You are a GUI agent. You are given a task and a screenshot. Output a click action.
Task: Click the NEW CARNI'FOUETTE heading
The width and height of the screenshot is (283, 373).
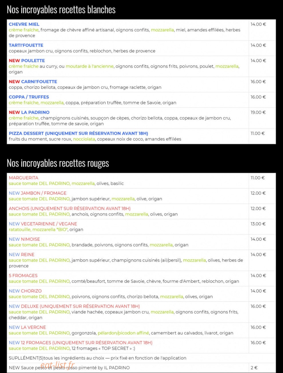pos(33,82)
